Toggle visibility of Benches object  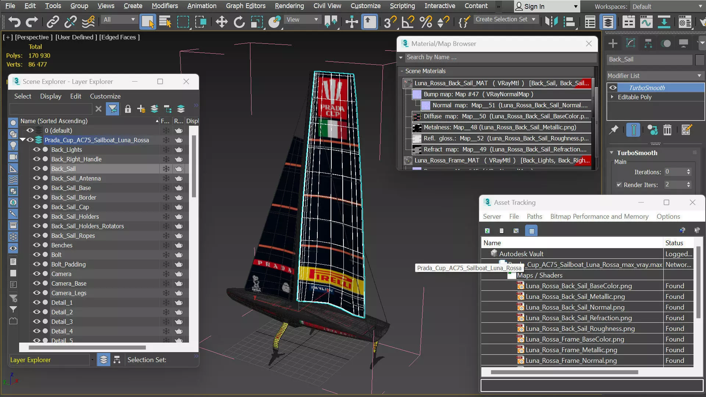(x=36, y=245)
